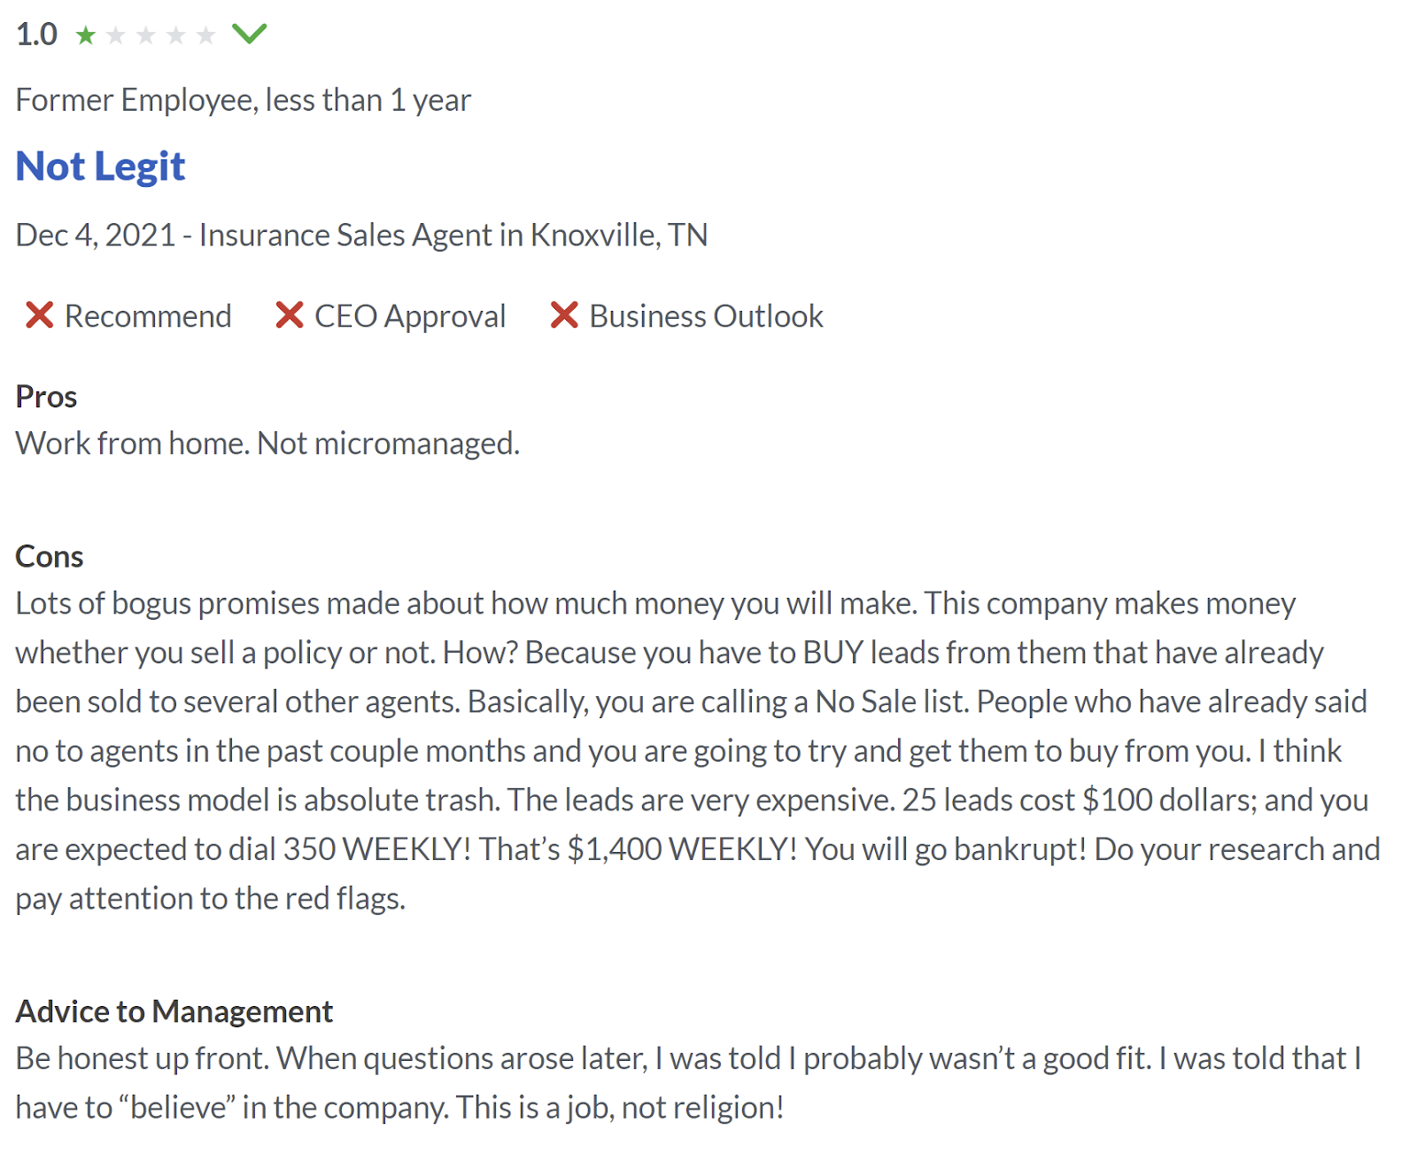Viewport: 1417px width, 1161px height.
Task: Click the red X beside Recommend
Action: pos(39,315)
